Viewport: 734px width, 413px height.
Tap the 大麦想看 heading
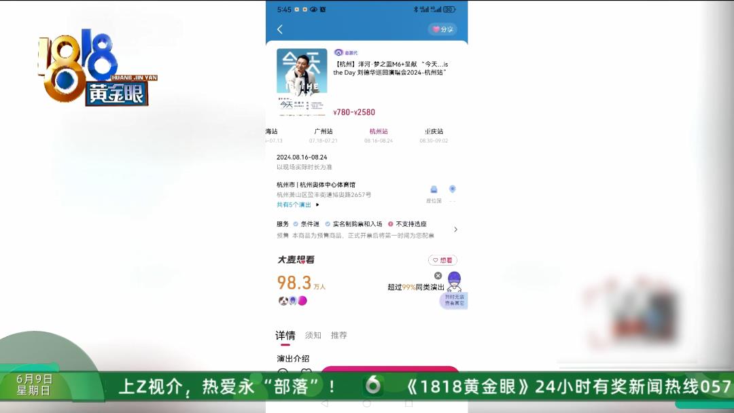(x=296, y=259)
